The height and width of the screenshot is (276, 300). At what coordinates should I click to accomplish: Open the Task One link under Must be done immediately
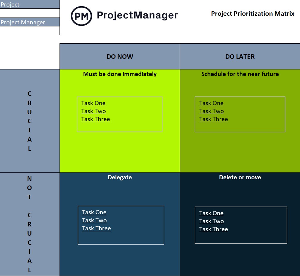pyautogui.click(x=93, y=103)
